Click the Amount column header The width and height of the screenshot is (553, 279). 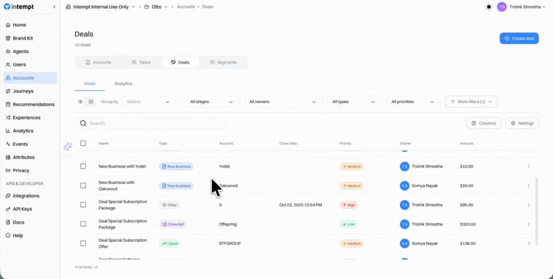[x=466, y=143]
